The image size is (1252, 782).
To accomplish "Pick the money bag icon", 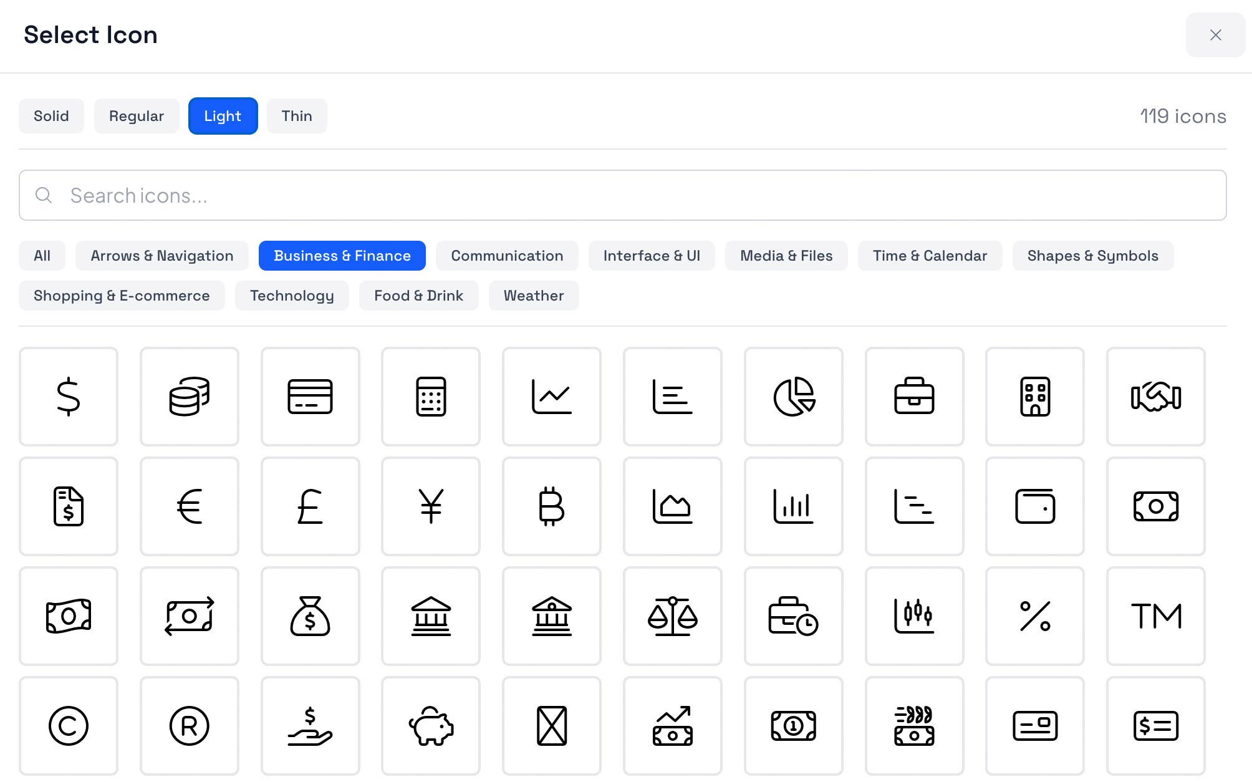I will tap(310, 616).
